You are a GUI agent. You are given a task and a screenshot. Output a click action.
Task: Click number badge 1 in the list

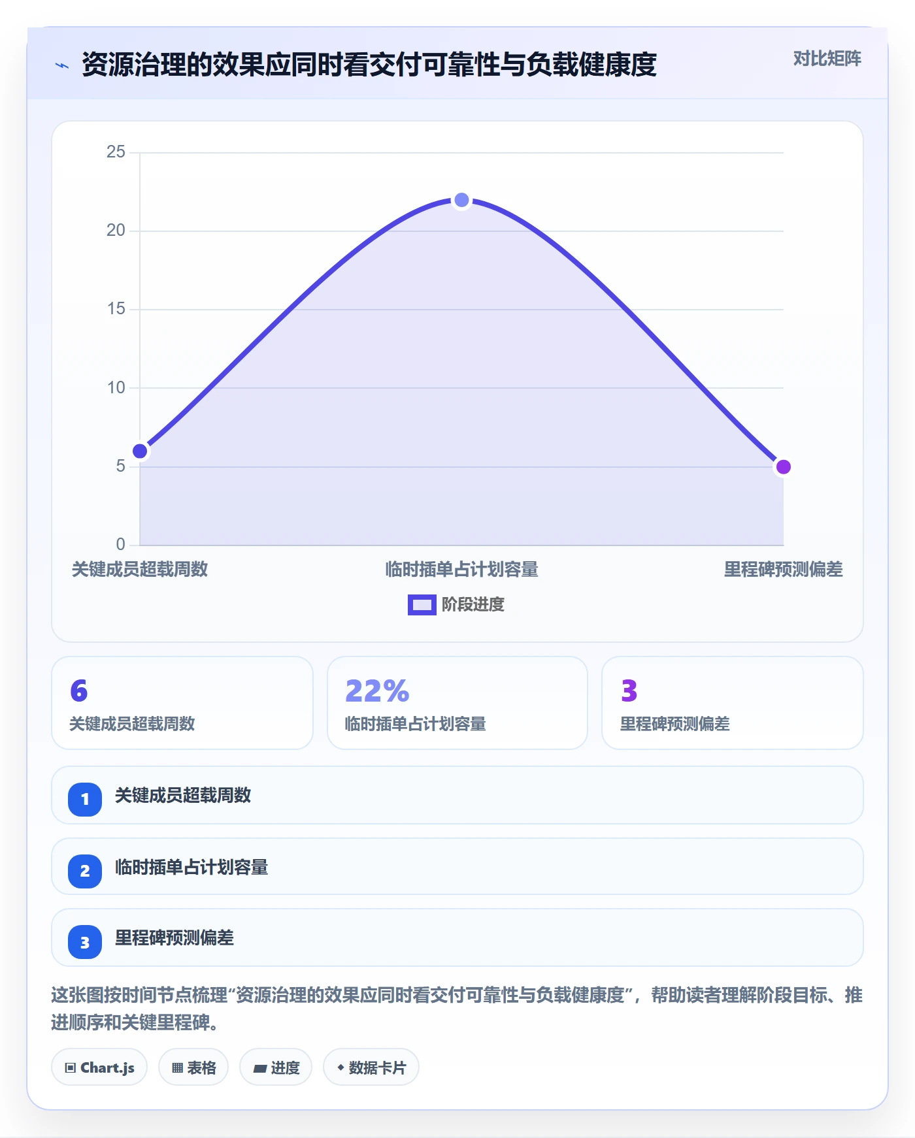click(85, 799)
